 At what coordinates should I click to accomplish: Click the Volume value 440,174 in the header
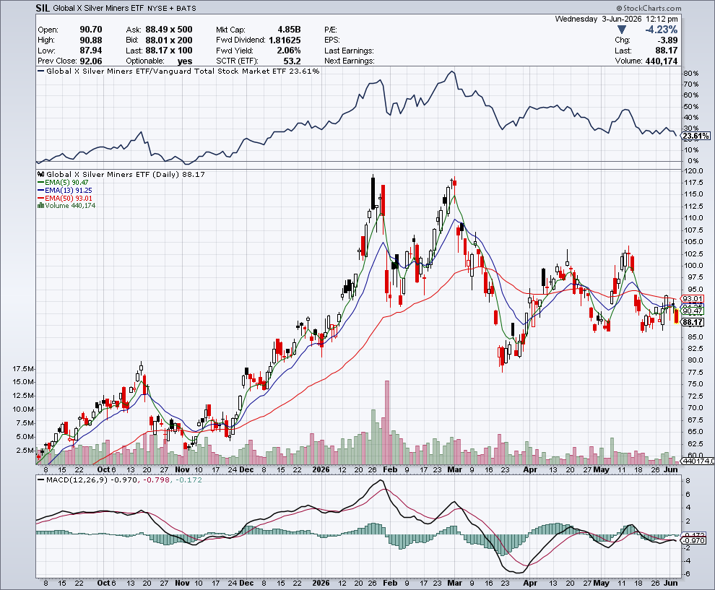point(662,61)
